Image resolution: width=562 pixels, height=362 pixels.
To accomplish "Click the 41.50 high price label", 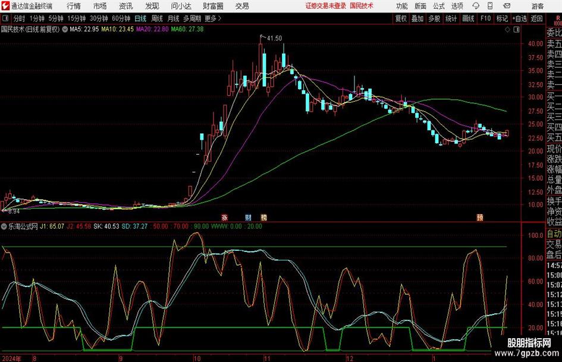I will point(275,38).
